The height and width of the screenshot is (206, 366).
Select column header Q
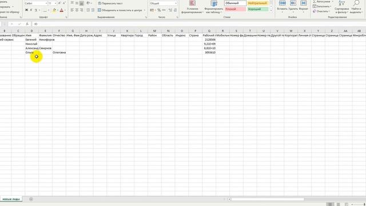[209, 31]
